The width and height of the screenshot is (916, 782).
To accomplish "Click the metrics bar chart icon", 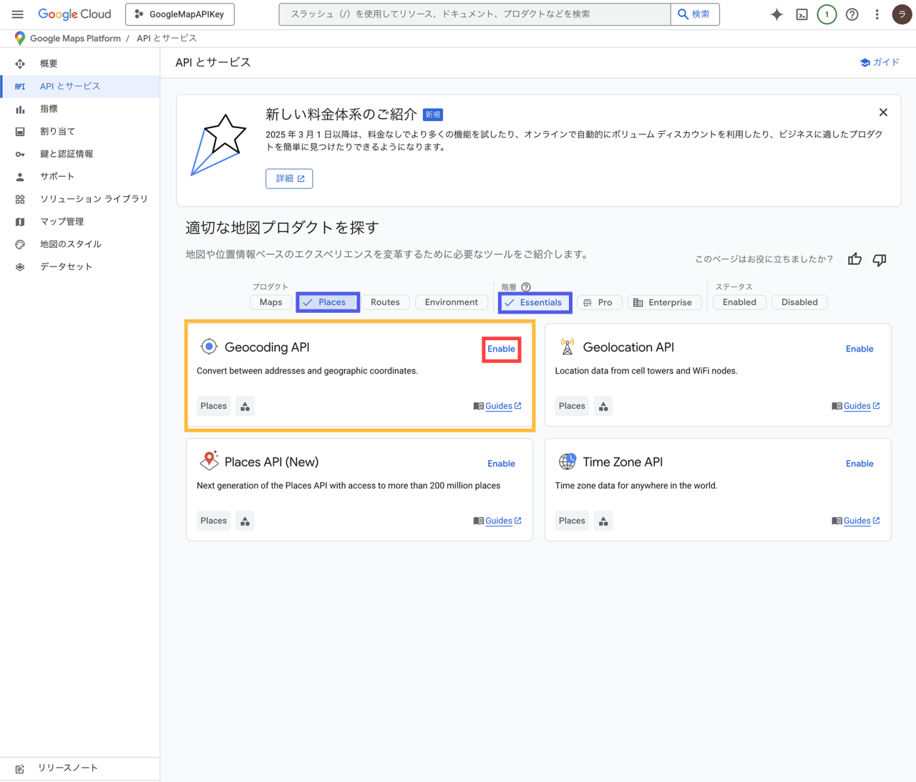I will [x=20, y=110].
